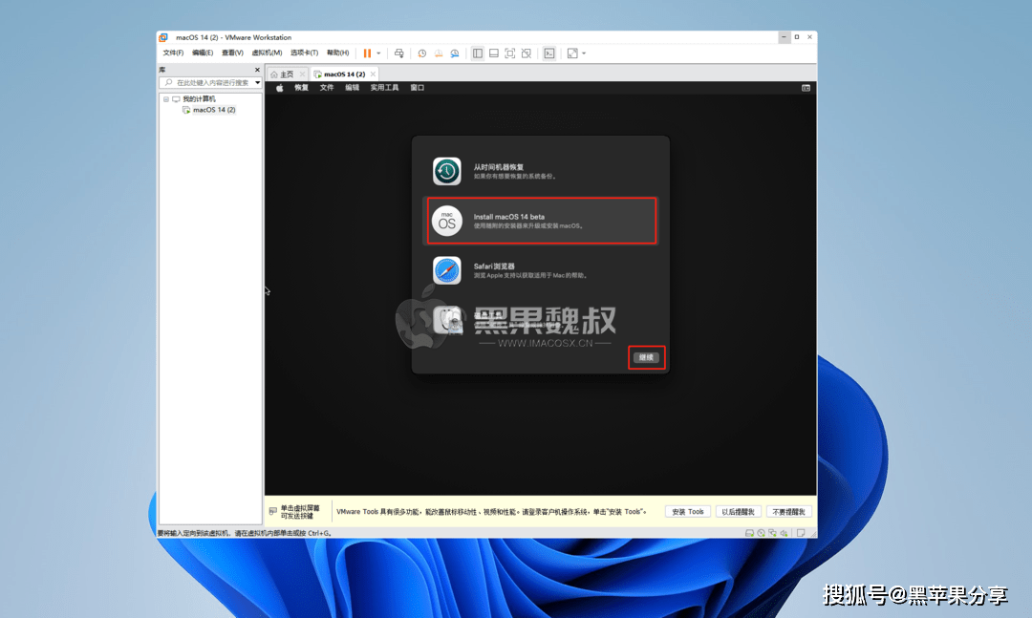Open the 查看(V) menu in VMware
Viewport: 1032px width, 618px height.
point(231,53)
